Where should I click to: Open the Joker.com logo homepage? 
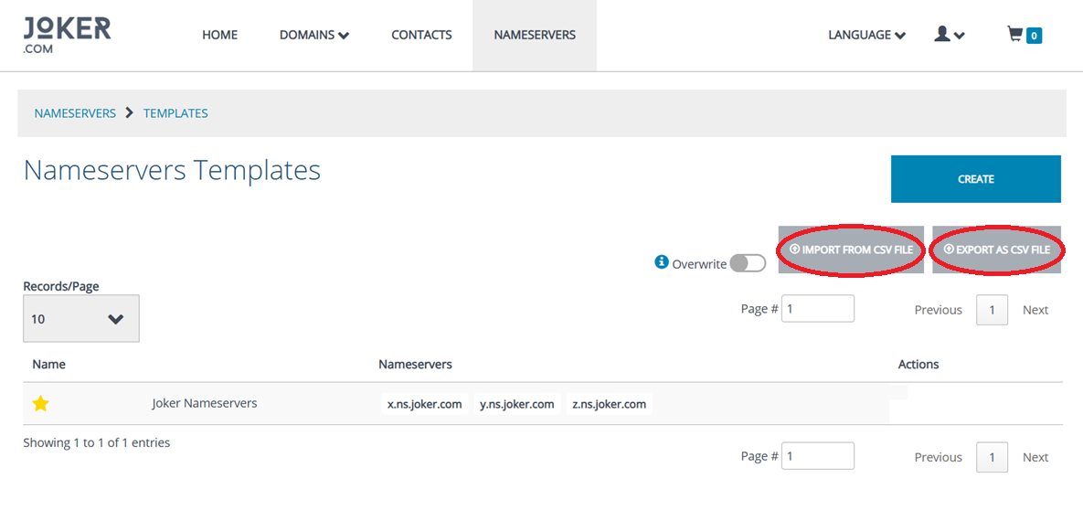[67, 36]
